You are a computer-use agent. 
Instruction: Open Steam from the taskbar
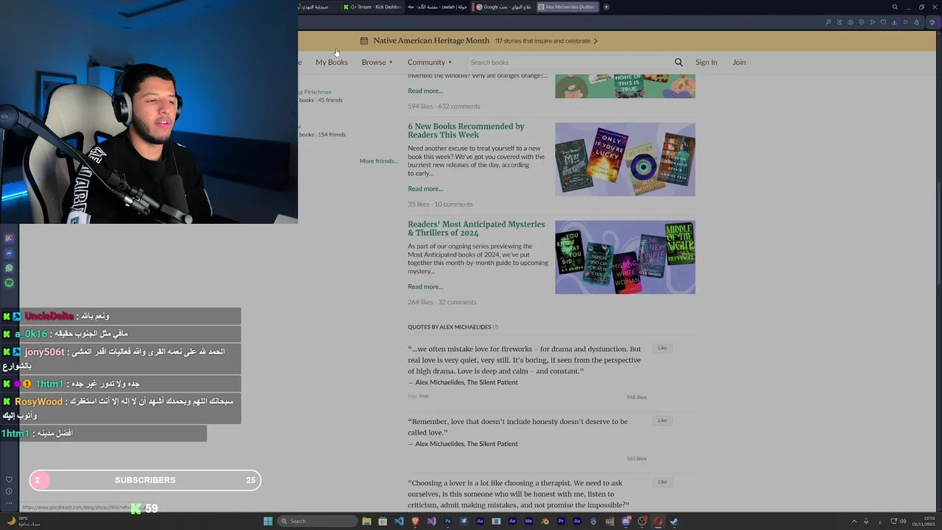(673, 521)
